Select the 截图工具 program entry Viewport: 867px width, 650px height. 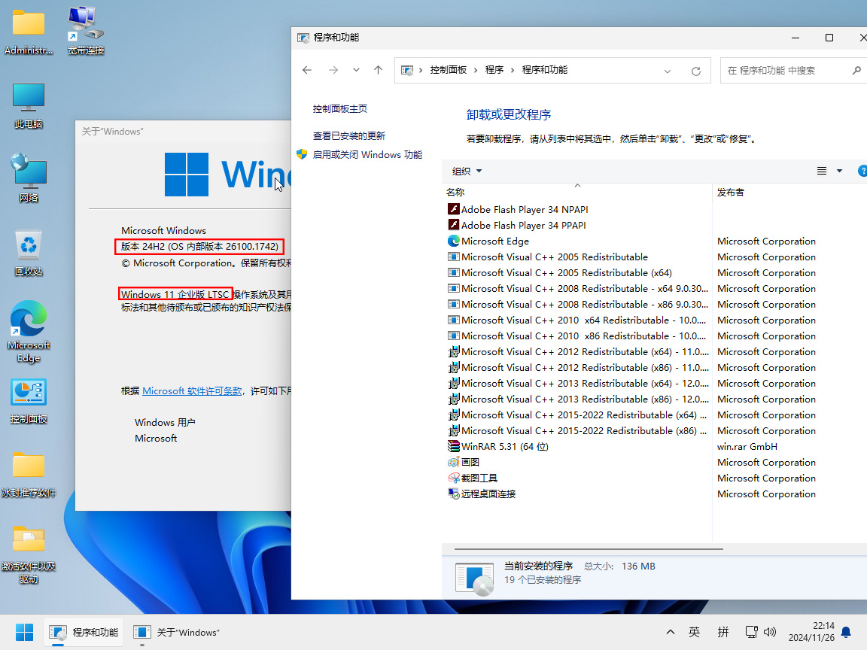[479, 478]
